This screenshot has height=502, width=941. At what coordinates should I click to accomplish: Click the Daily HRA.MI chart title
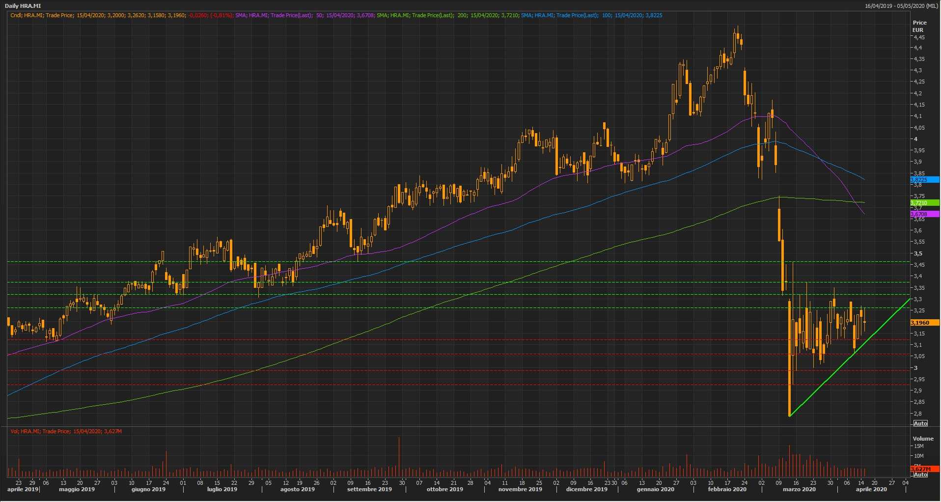coord(23,6)
